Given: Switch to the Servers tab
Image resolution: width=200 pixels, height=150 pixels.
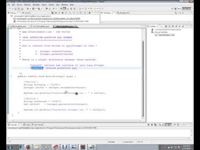Looking at the screenshot, I should (x=26, y=13).
